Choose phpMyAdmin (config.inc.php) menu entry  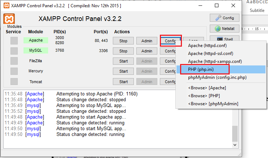[x=221, y=77]
